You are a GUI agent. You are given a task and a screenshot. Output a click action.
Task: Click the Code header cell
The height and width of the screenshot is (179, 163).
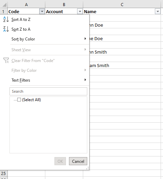pyautogui.click(x=26, y=11)
